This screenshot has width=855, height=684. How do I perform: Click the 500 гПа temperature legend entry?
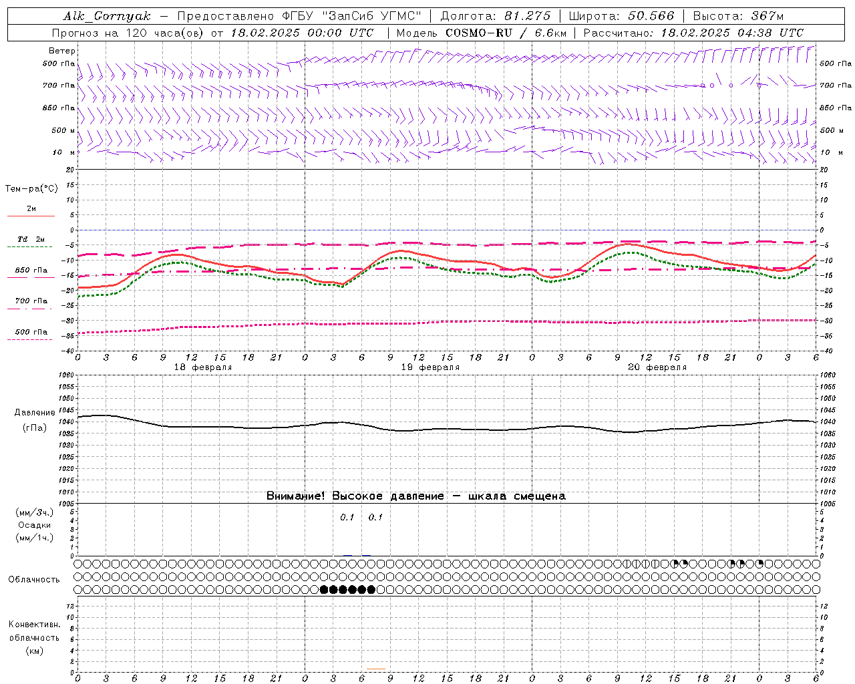pyautogui.click(x=31, y=332)
